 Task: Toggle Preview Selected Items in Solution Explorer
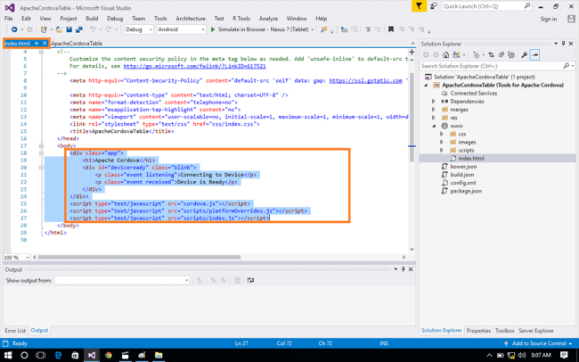tap(535, 54)
